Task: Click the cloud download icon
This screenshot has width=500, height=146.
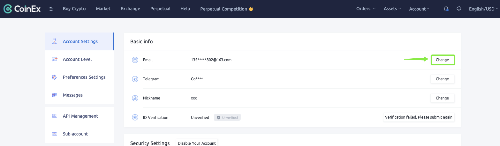Action: pos(459,9)
